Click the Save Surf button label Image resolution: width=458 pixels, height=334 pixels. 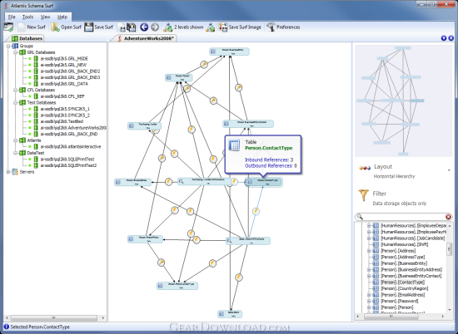click(104, 27)
